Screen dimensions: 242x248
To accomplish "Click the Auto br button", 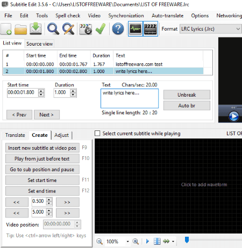I will pos(187,106).
